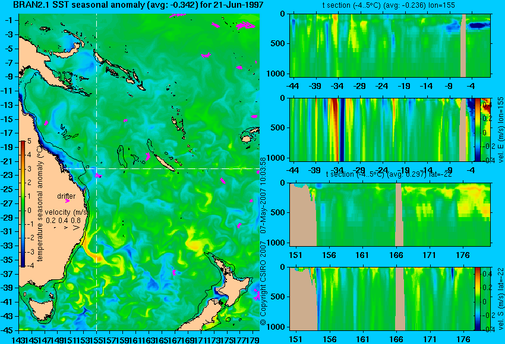The image size is (505, 344).
Task: Click the 'temperature seasonal anomaly (°C)' vertical label
Action: coord(40,203)
